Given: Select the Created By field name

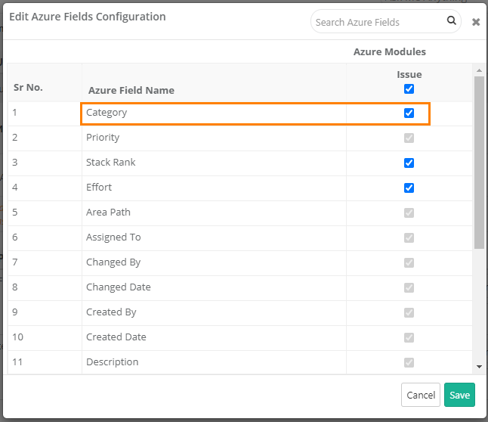Looking at the screenshot, I should pyautogui.click(x=111, y=312).
